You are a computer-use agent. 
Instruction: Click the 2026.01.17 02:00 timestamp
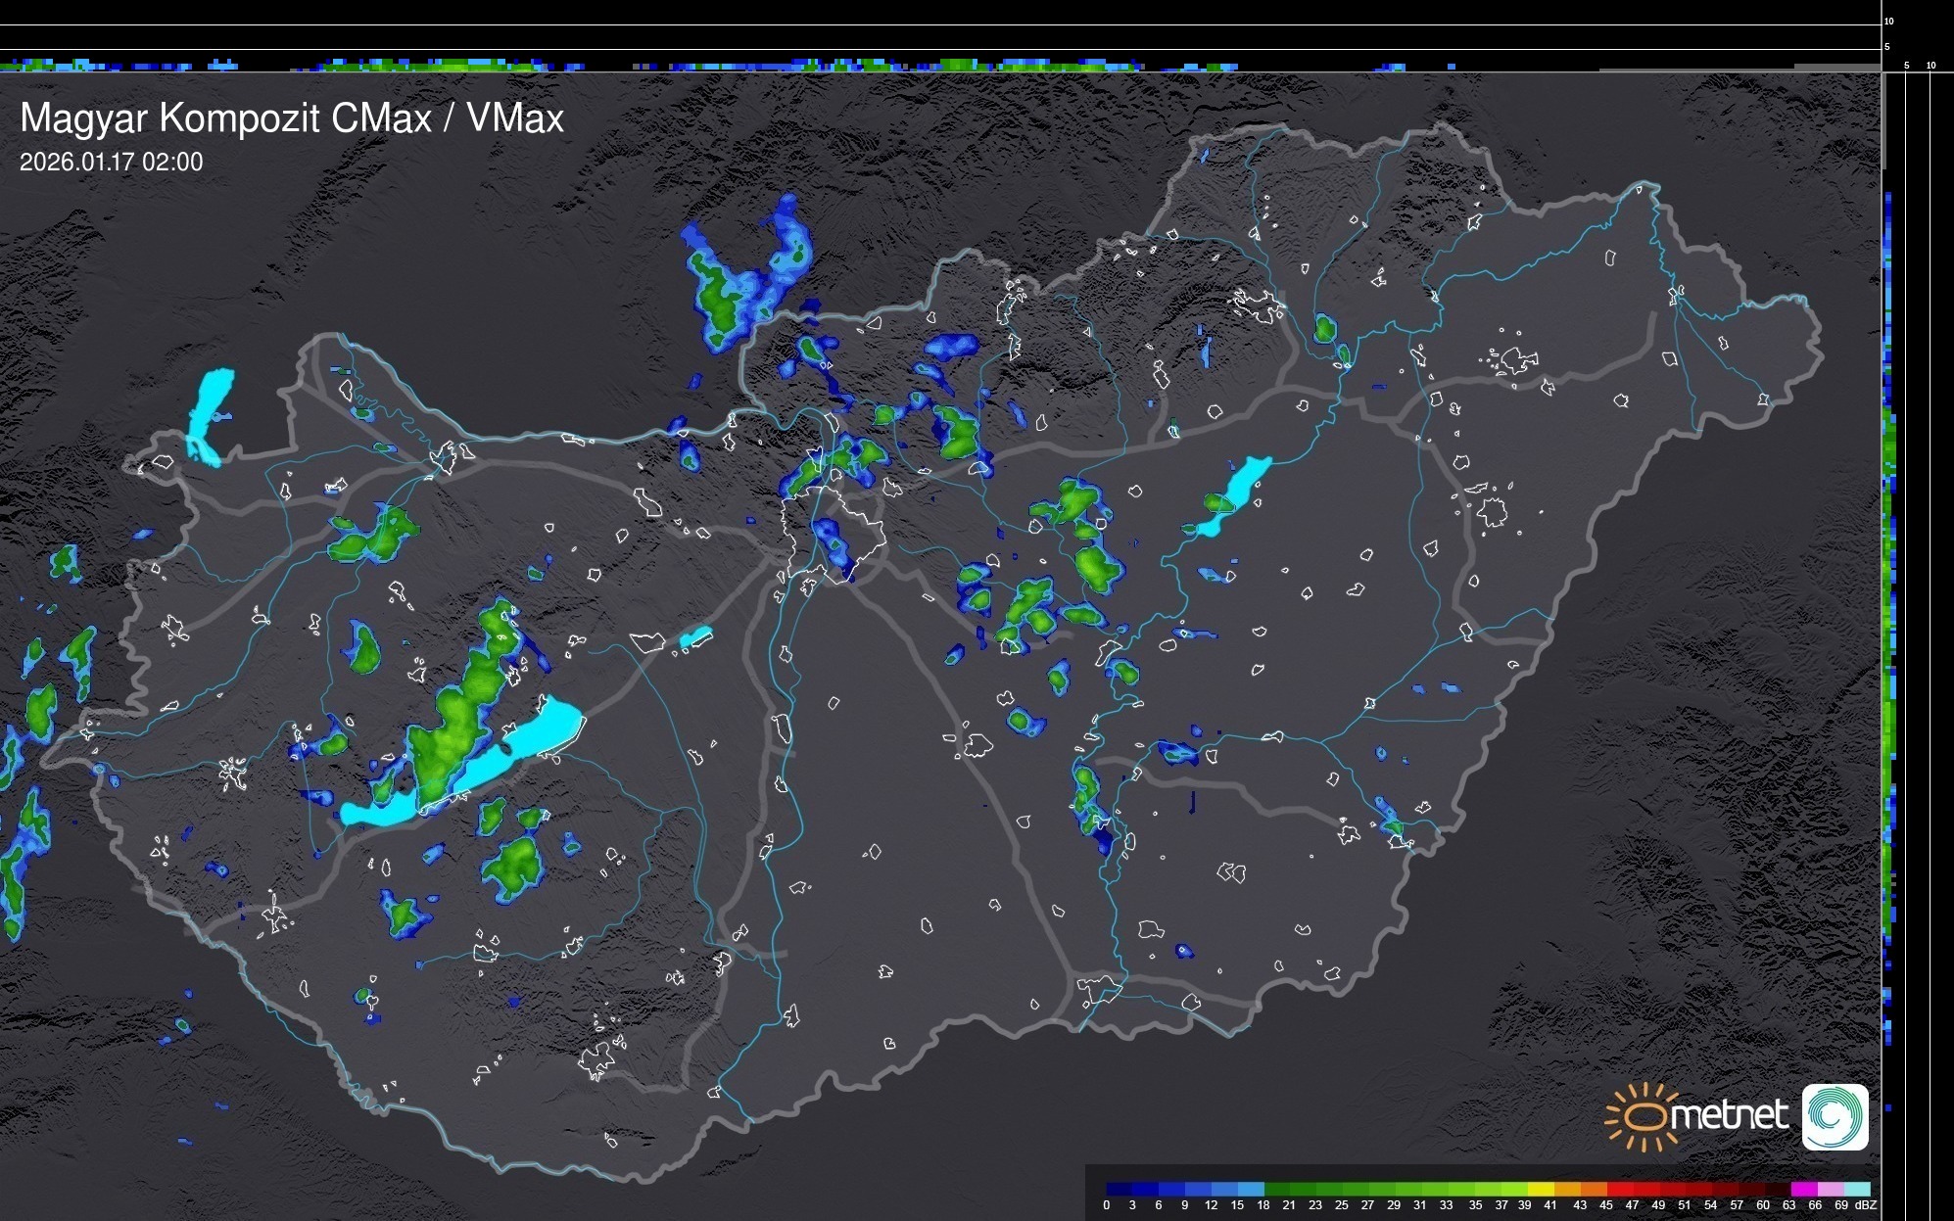[112, 163]
